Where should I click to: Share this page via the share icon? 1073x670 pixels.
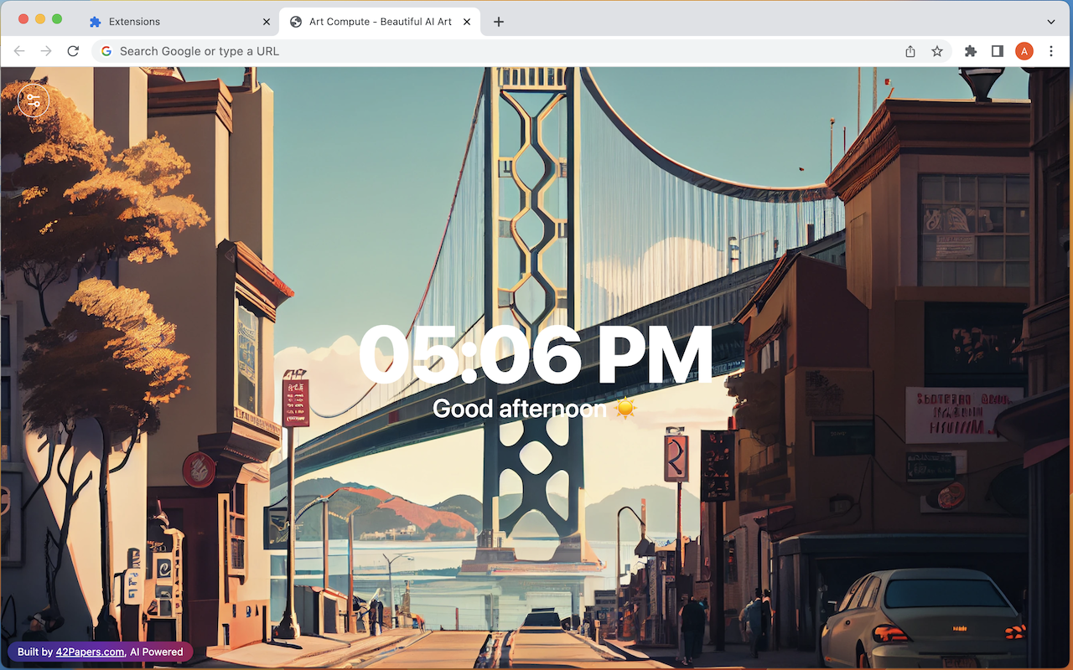coord(910,51)
